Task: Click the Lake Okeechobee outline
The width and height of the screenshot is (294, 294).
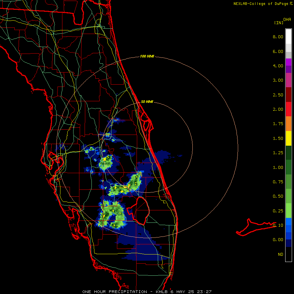Action: point(139,211)
